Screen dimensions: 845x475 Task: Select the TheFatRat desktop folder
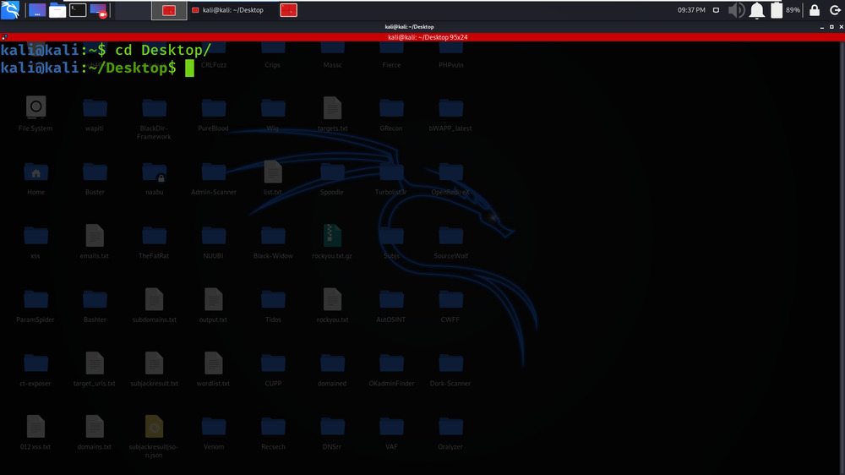click(154, 242)
